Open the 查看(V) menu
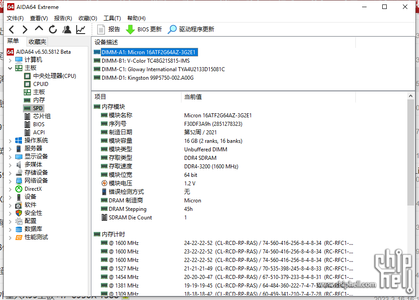This screenshot has height=300, width=419. coord(39,18)
